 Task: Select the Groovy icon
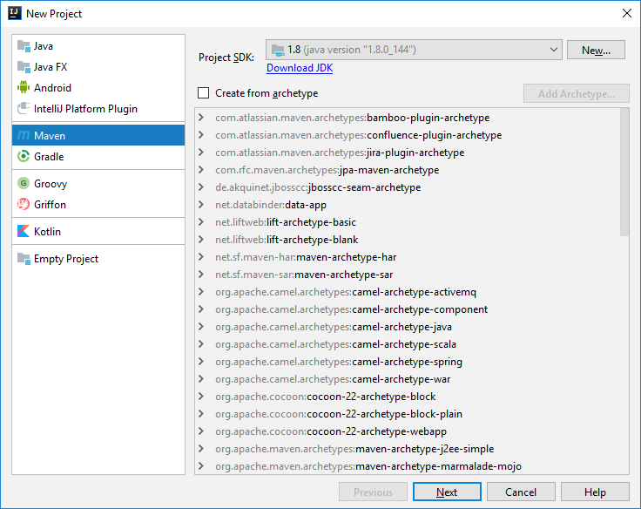pos(24,184)
